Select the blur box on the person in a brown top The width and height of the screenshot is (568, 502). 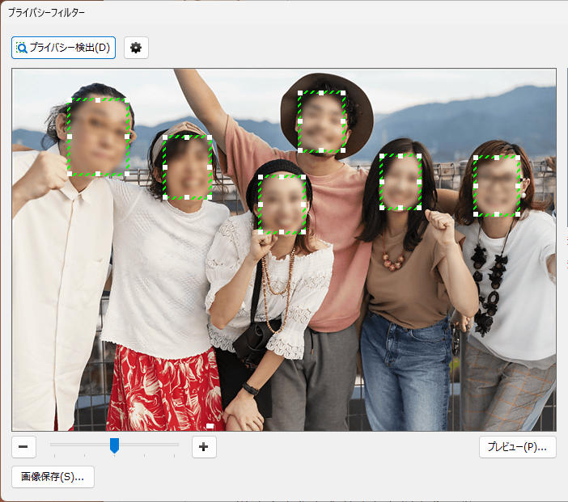click(401, 182)
